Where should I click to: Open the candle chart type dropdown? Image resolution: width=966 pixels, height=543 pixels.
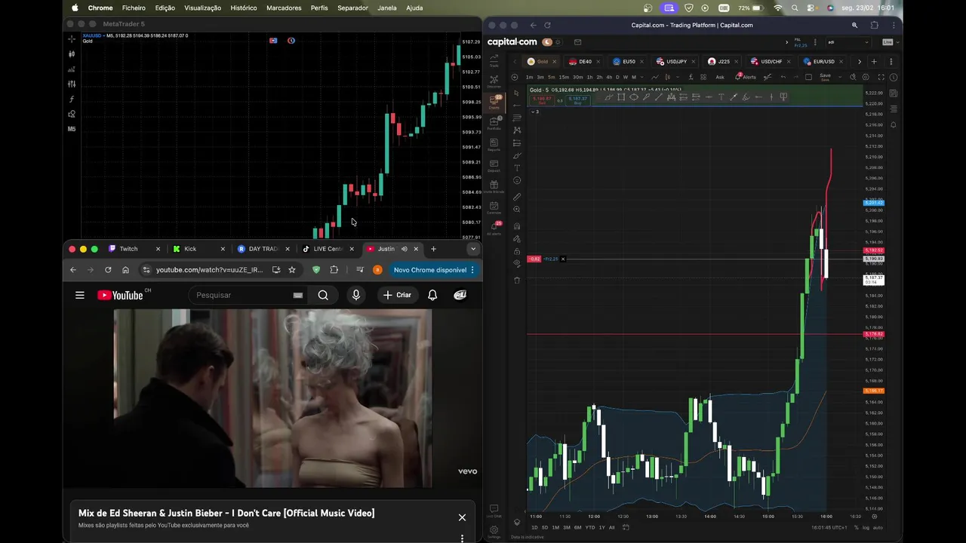(678, 77)
